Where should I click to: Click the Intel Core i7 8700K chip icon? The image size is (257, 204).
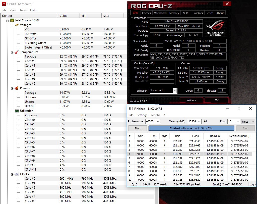pyautogui.click(x=12, y=20)
